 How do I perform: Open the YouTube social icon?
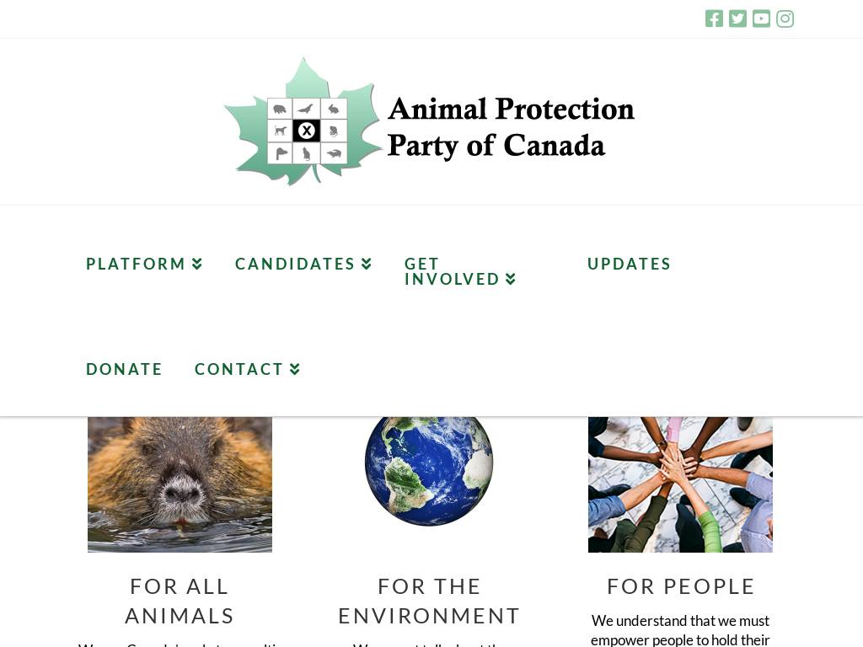tap(761, 19)
